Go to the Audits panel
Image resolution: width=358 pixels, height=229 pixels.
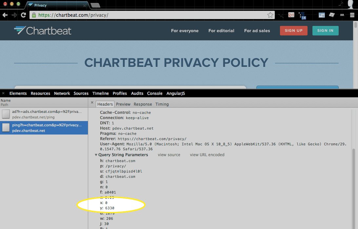tap(137, 93)
